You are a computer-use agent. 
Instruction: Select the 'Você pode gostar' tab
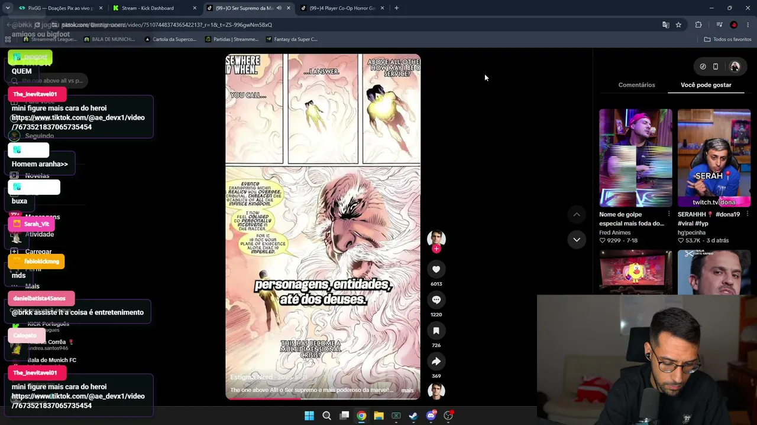pos(706,85)
